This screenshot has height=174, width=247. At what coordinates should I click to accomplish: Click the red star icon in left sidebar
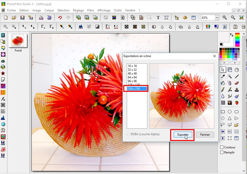coord(3,73)
